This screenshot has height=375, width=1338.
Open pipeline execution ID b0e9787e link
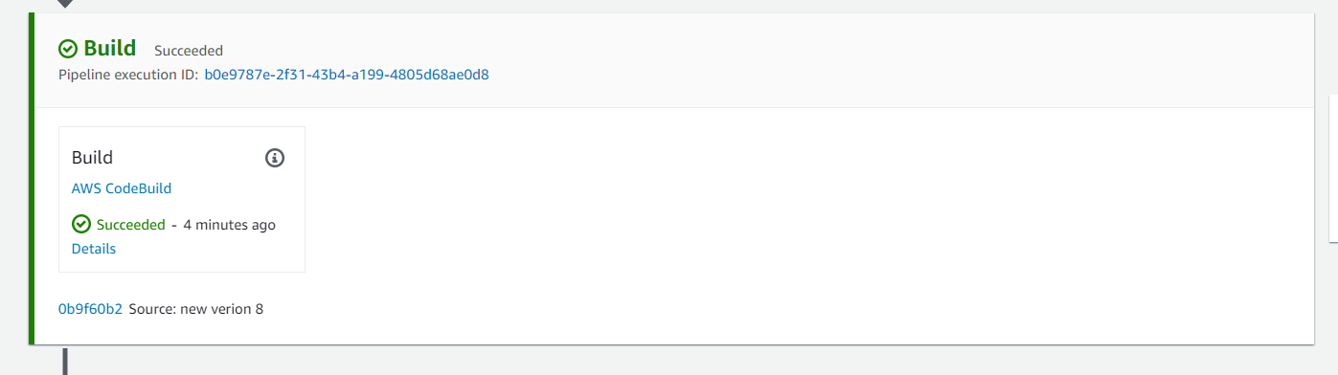[347, 74]
